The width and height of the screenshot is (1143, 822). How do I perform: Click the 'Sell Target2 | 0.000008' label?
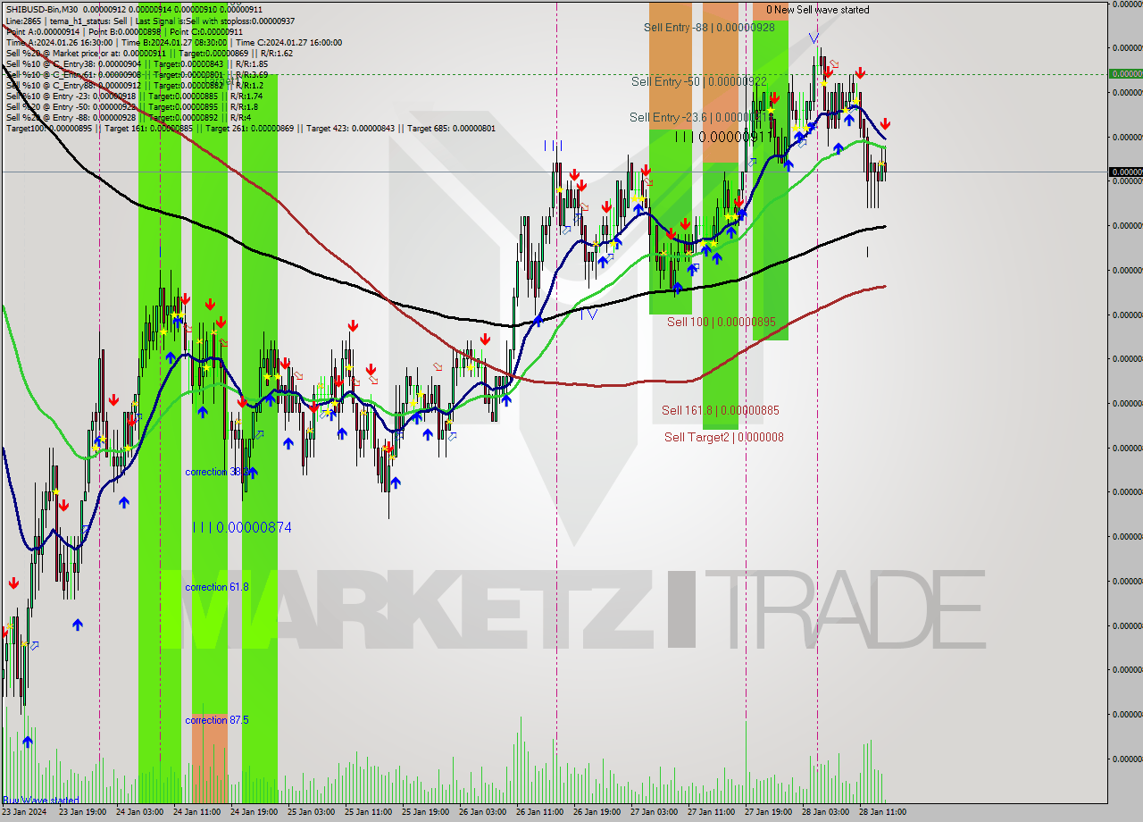click(724, 437)
